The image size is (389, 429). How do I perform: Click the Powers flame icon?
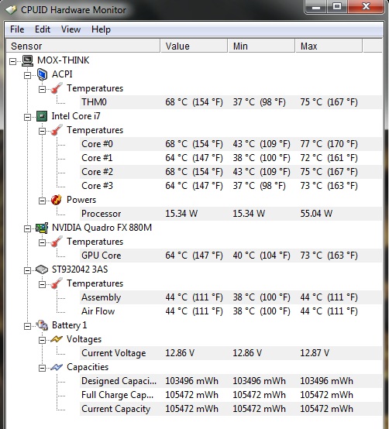click(x=57, y=200)
